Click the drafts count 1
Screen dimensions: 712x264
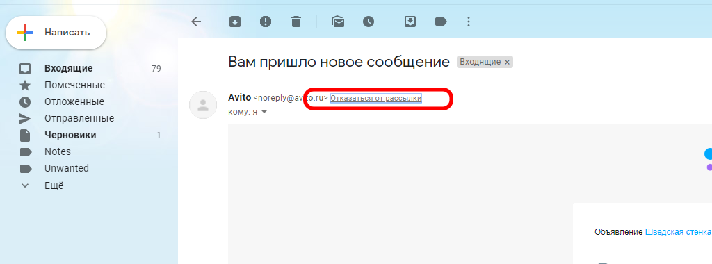[159, 135]
